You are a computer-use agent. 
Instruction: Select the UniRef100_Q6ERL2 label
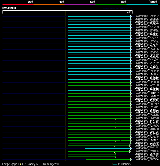(x=146, y=110)
